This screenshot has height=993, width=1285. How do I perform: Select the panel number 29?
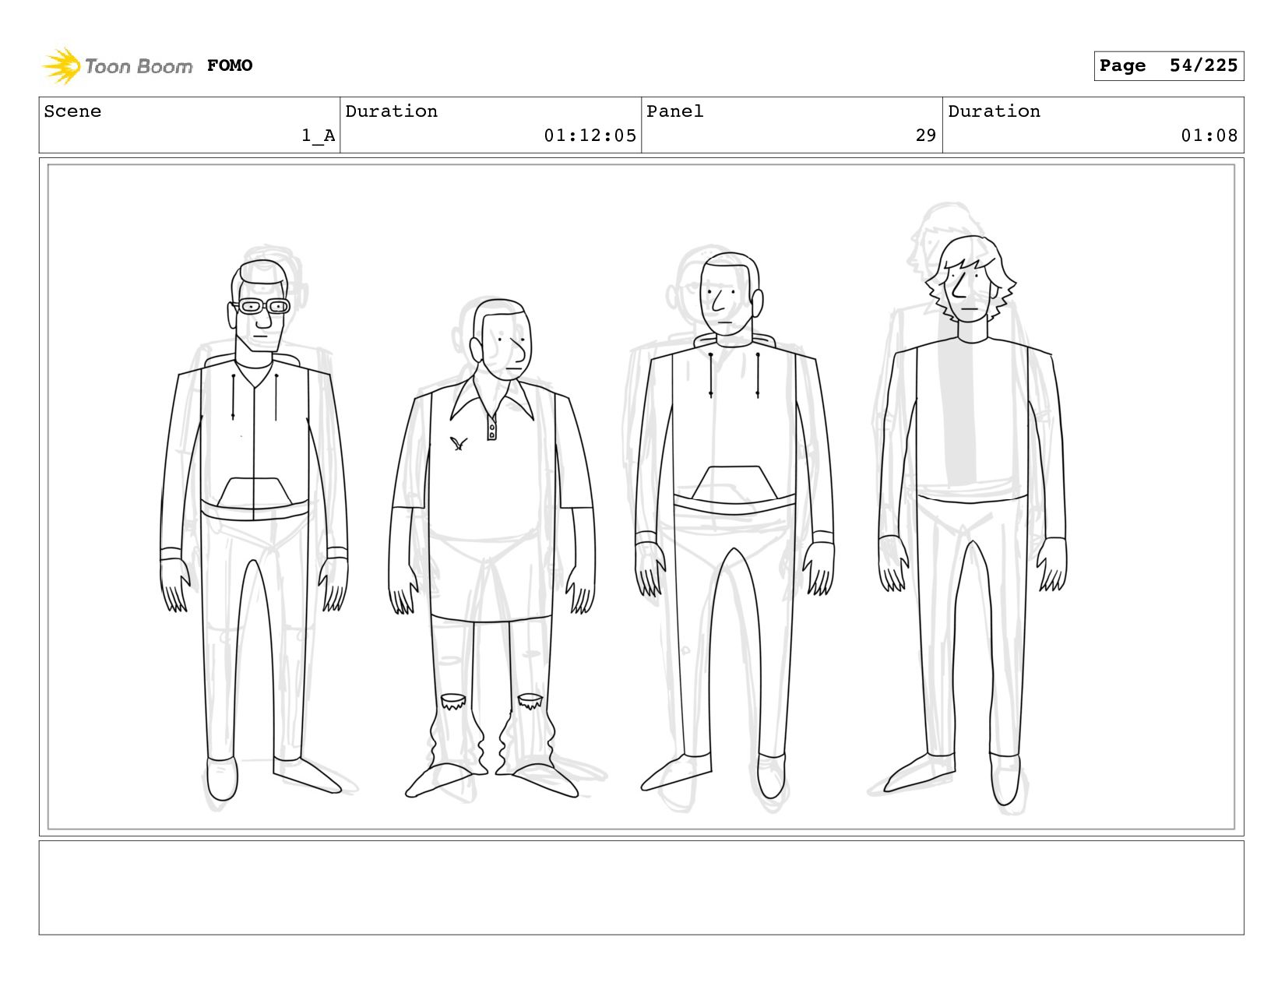pyautogui.click(x=925, y=136)
